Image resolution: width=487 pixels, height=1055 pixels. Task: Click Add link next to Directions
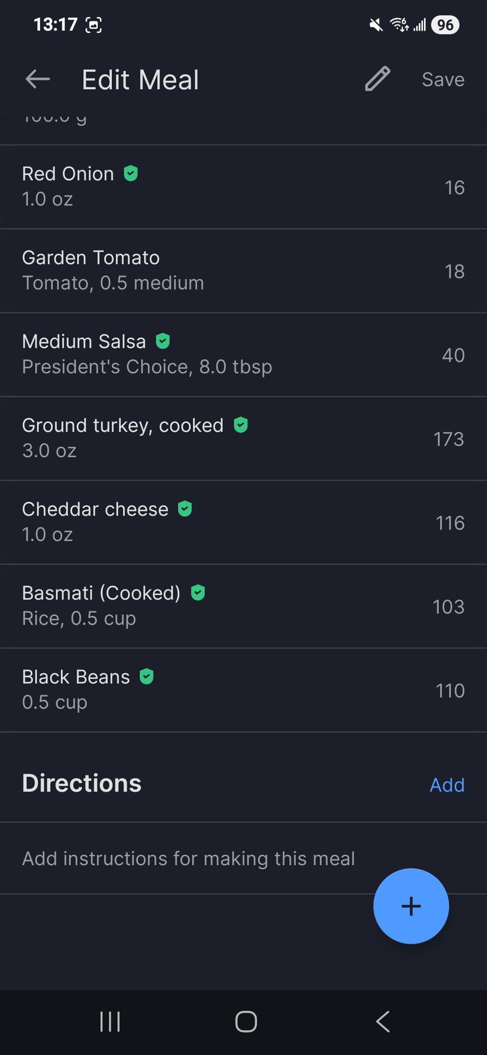point(446,785)
